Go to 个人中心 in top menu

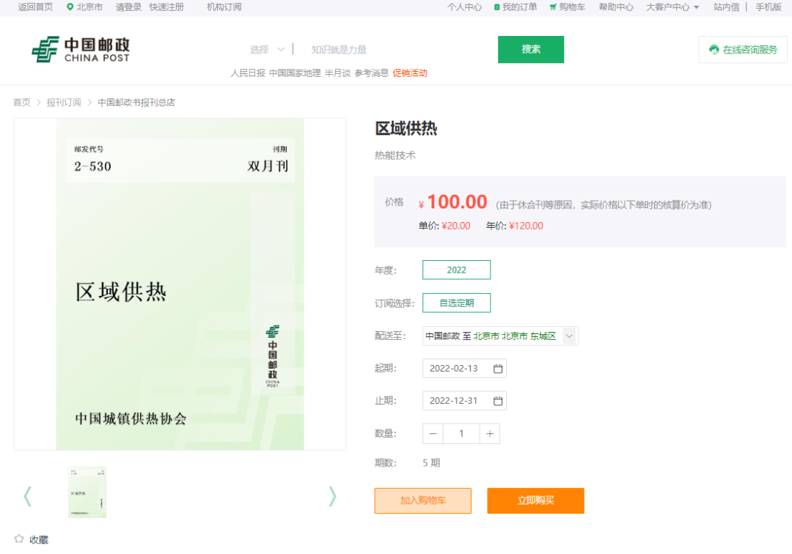[x=464, y=7]
